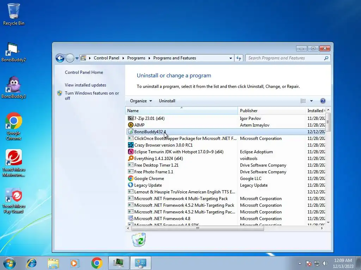The image size is (361, 270).
Task: Expand the view options dropdown arrow
Action: pyautogui.click(x=311, y=101)
